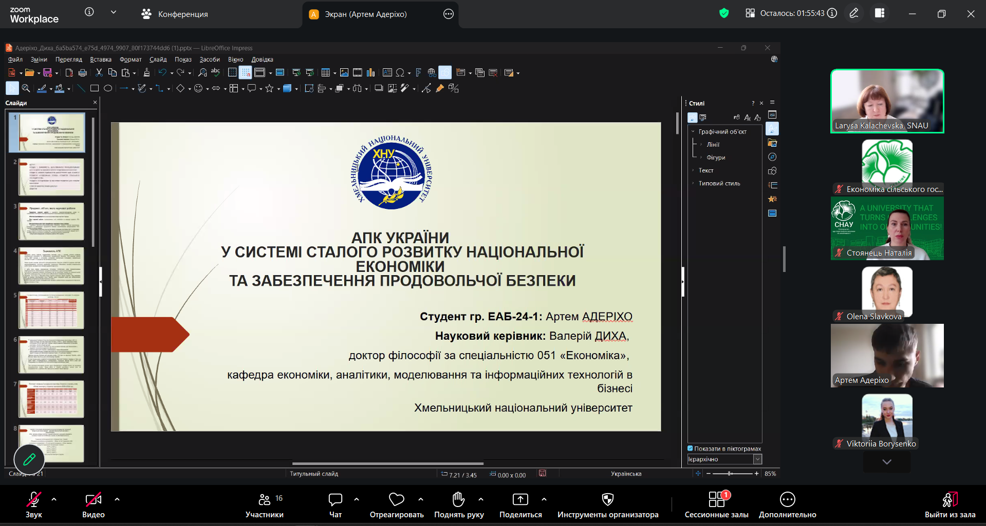Open the Share screen option
Screen dimensions: 986x526
(x=520, y=505)
